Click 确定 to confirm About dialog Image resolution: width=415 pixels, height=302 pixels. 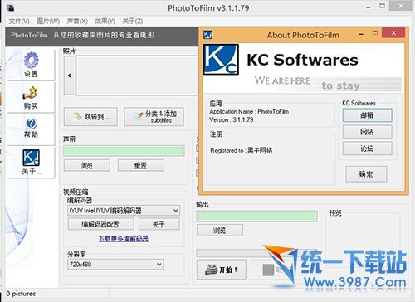[366, 174]
